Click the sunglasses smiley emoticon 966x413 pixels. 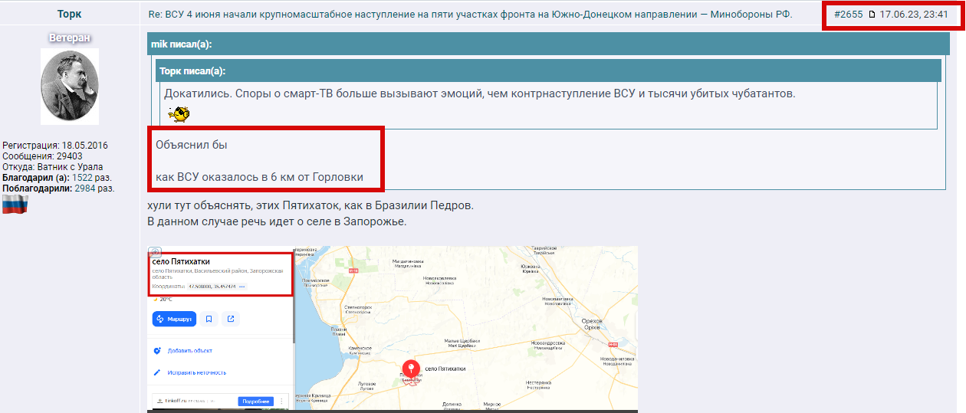pos(179,115)
